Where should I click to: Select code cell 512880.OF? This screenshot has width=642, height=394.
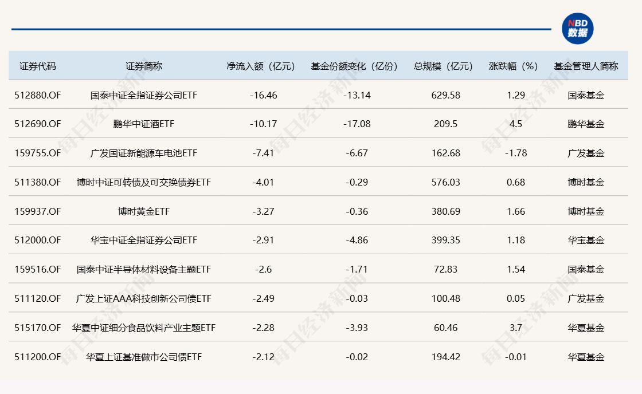click(38, 95)
